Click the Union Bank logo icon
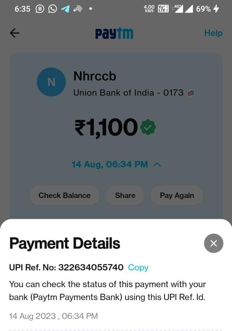 (x=191, y=93)
